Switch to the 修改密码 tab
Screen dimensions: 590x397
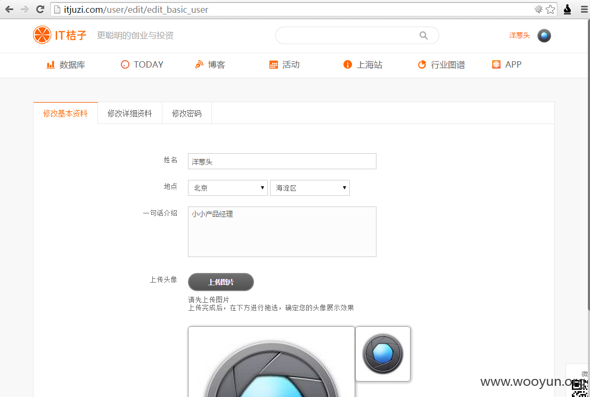(x=186, y=113)
